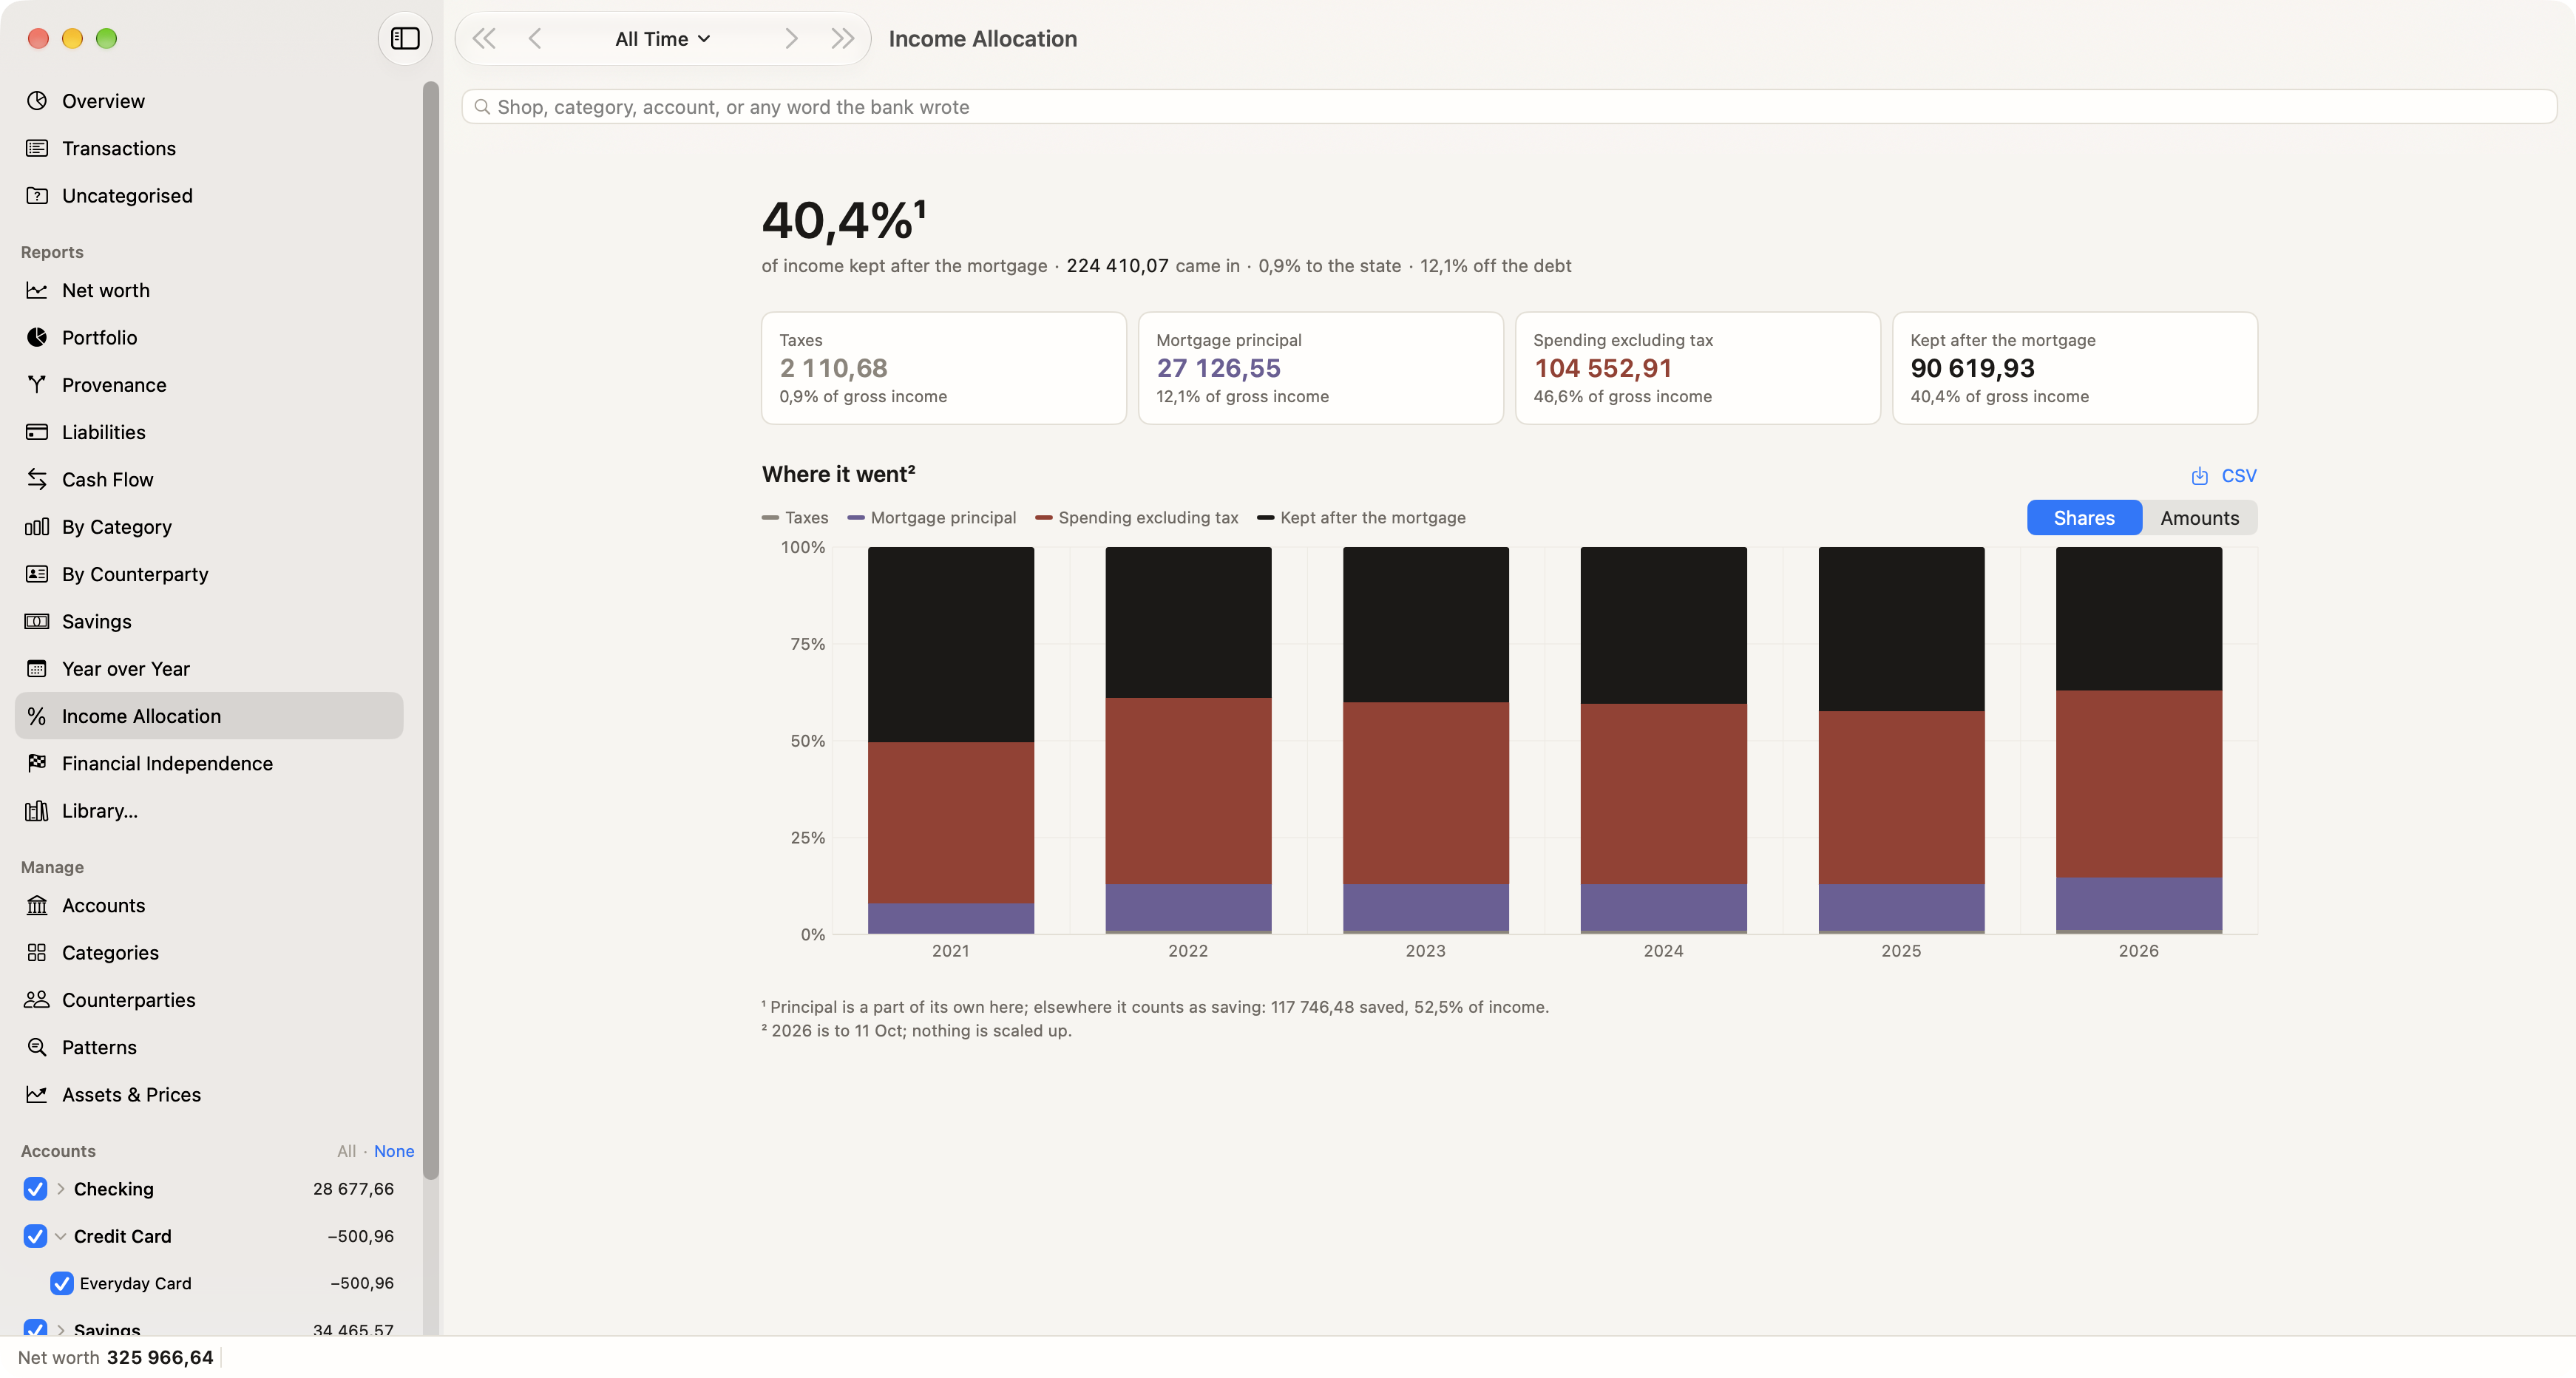Screen dimensions: 2576x1378
Task: Go to next period chevron
Action: pos(791,38)
